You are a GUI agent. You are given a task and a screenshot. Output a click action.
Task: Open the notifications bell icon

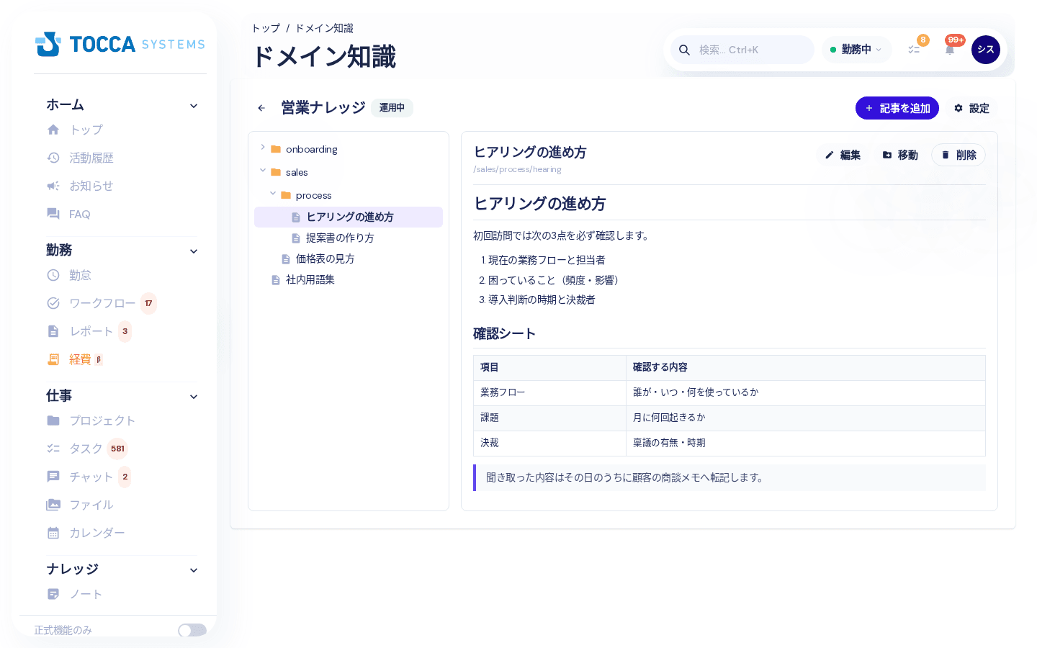click(950, 50)
